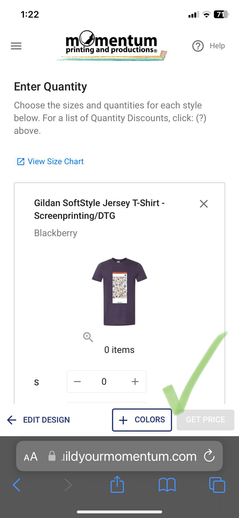This screenshot has height=518, width=239.
Task: Go back to Edit Design
Action: tap(38, 420)
